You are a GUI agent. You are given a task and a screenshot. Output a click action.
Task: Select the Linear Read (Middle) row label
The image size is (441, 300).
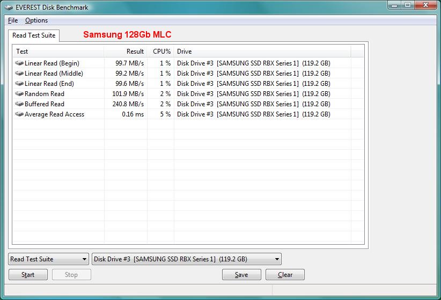(54, 74)
